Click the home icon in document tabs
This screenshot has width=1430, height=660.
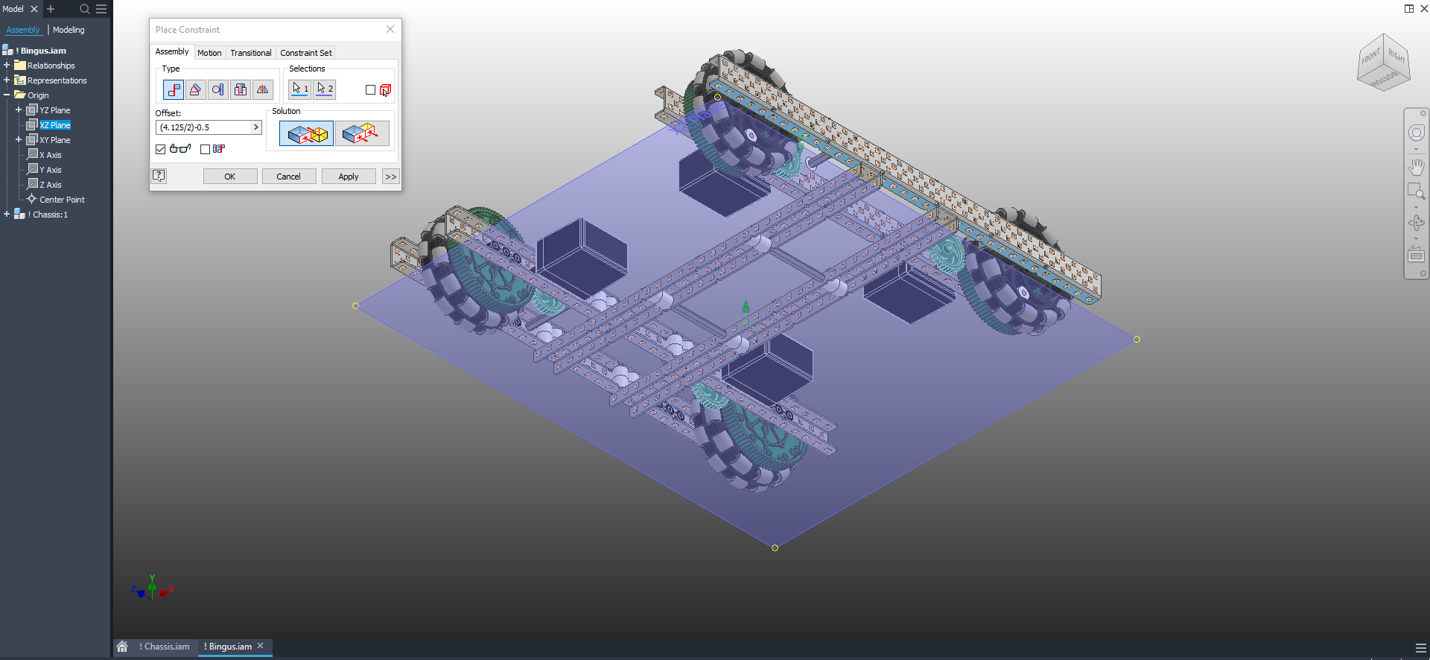coord(122,647)
